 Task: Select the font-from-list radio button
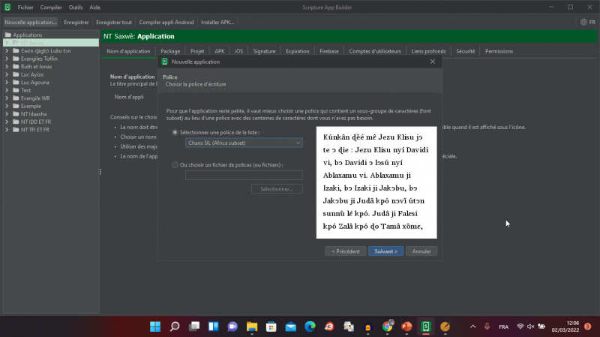pos(175,132)
